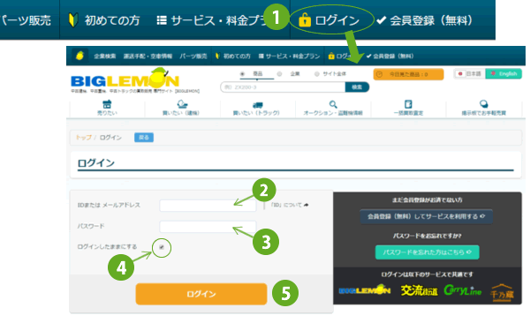Open the 売りたい sell icon
Image resolution: width=530 pixels, height=323 pixels.
107,104
